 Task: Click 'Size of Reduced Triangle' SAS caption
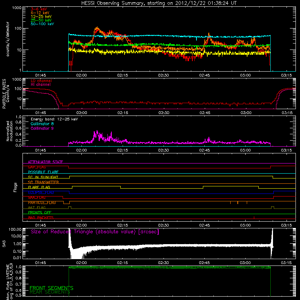(x=95, y=232)
